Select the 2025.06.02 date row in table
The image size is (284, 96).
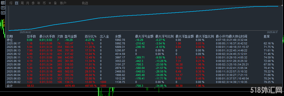pos(14,82)
